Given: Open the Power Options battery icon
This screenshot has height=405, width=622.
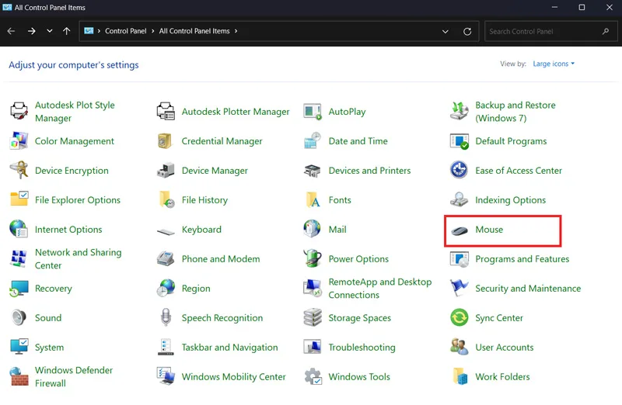Looking at the screenshot, I should [313, 259].
